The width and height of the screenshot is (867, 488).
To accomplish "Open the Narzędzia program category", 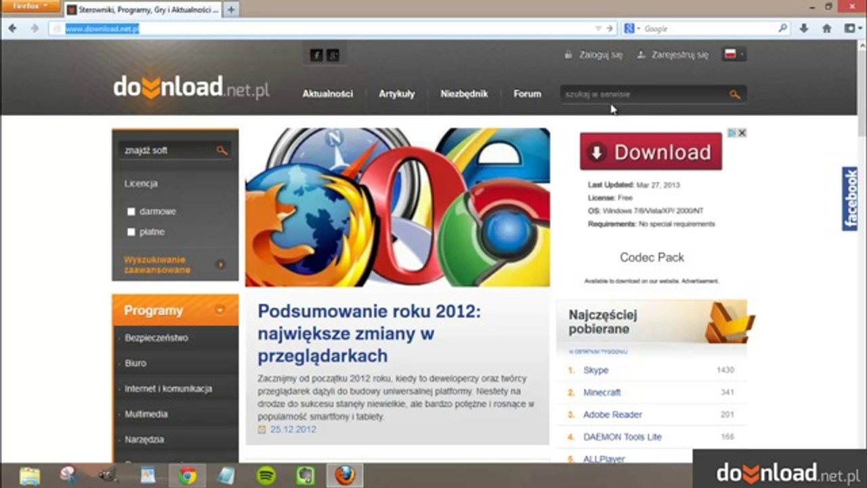I will click(144, 440).
